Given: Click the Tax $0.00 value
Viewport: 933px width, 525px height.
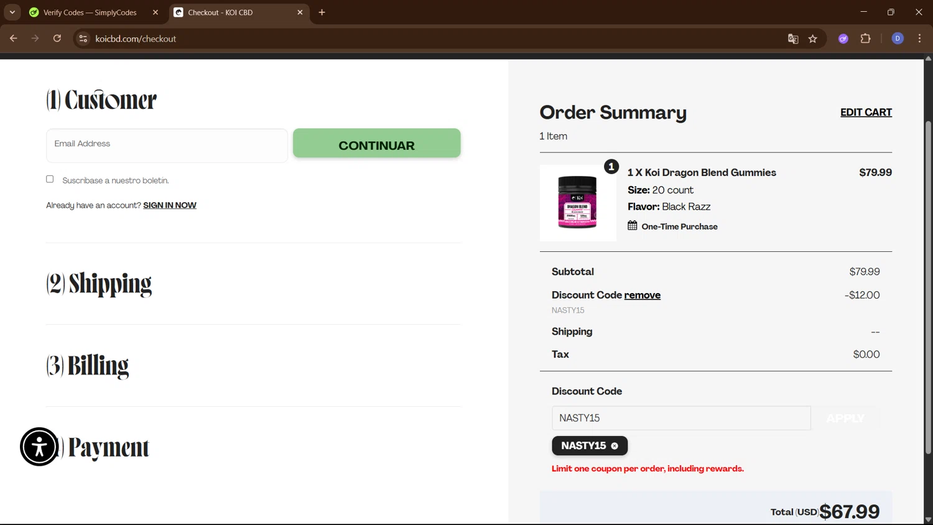Looking at the screenshot, I should click(x=866, y=355).
